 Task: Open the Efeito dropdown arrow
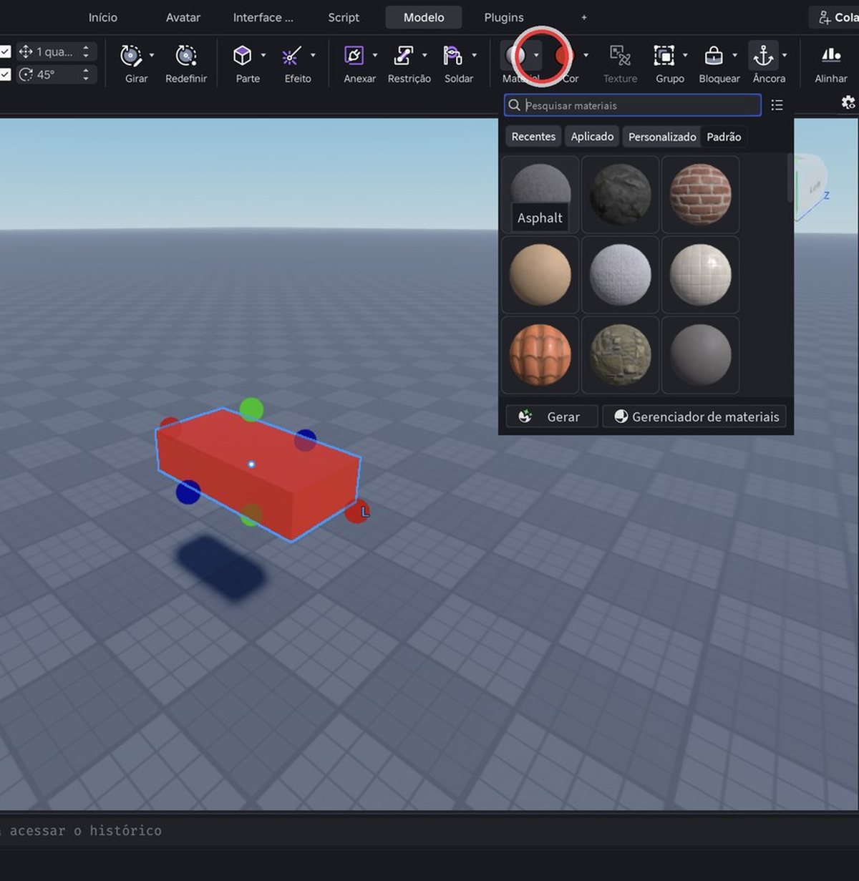click(313, 55)
